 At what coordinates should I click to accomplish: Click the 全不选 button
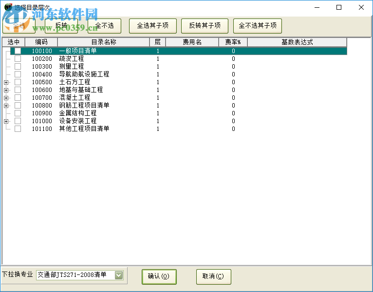click(x=104, y=26)
